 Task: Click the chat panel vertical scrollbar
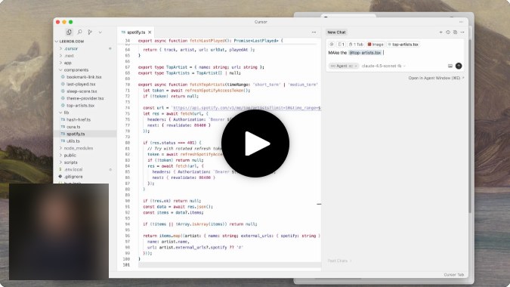click(x=470, y=127)
